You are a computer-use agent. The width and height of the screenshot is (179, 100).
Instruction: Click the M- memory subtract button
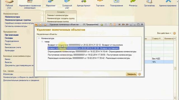tap(128, 24)
